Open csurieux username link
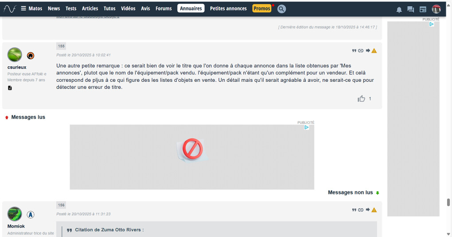452x237 pixels. (x=17, y=67)
